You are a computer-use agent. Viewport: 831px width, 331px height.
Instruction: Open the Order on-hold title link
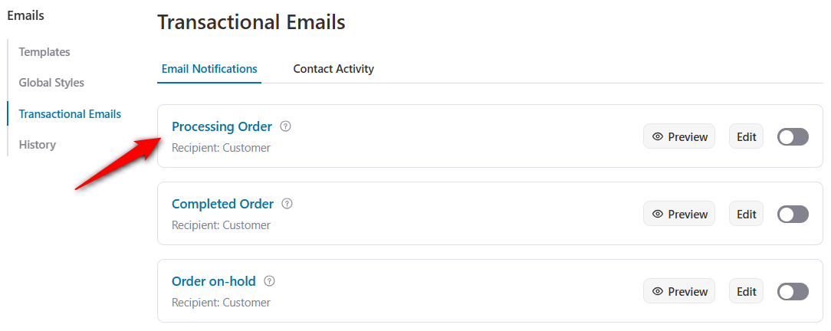(214, 281)
